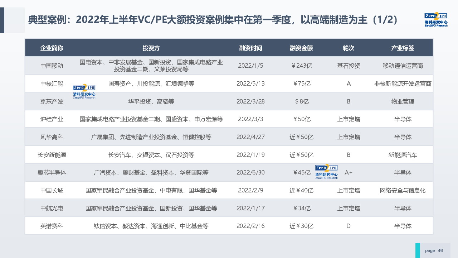Click the date 2022/6/30
The width and height of the screenshot is (458, 258).
(250, 173)
